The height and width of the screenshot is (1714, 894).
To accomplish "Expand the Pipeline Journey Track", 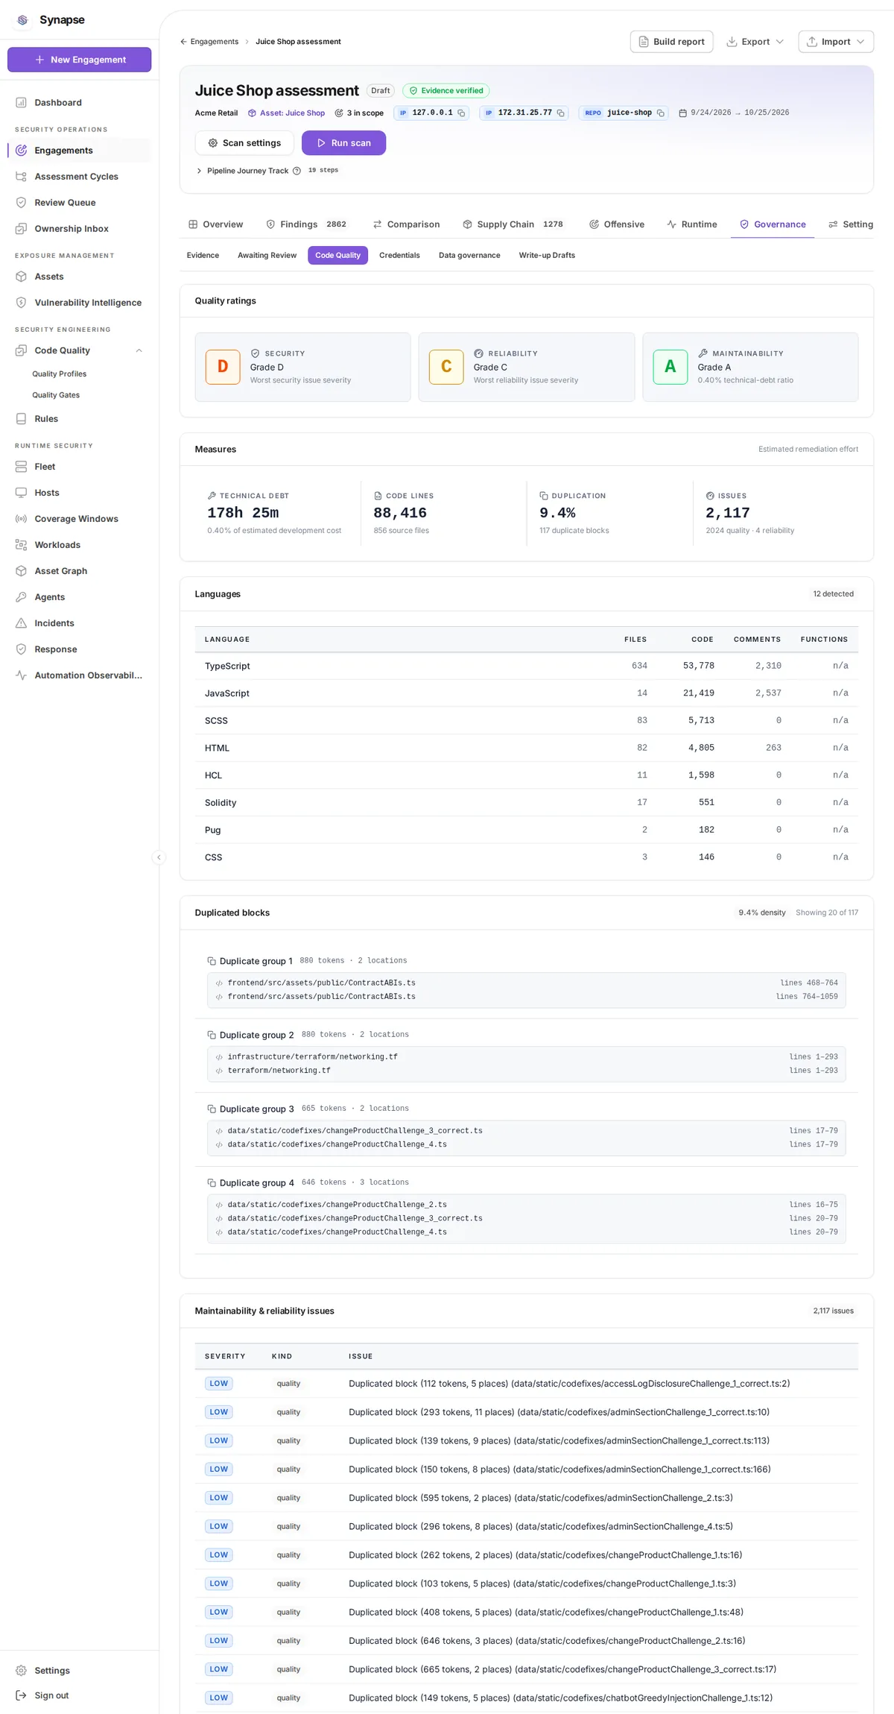I will [199, 171].
